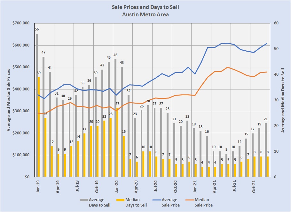Select the left axis title "Average and Median Sale Prices"
The width and height of the screenshot is (291, 212).
[x=9, y=100]
